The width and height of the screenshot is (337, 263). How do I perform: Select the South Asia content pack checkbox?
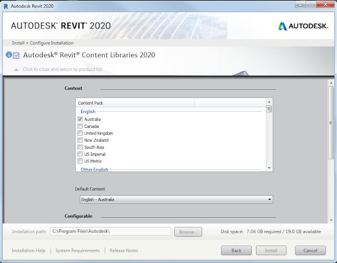click(x=80, y=147)
